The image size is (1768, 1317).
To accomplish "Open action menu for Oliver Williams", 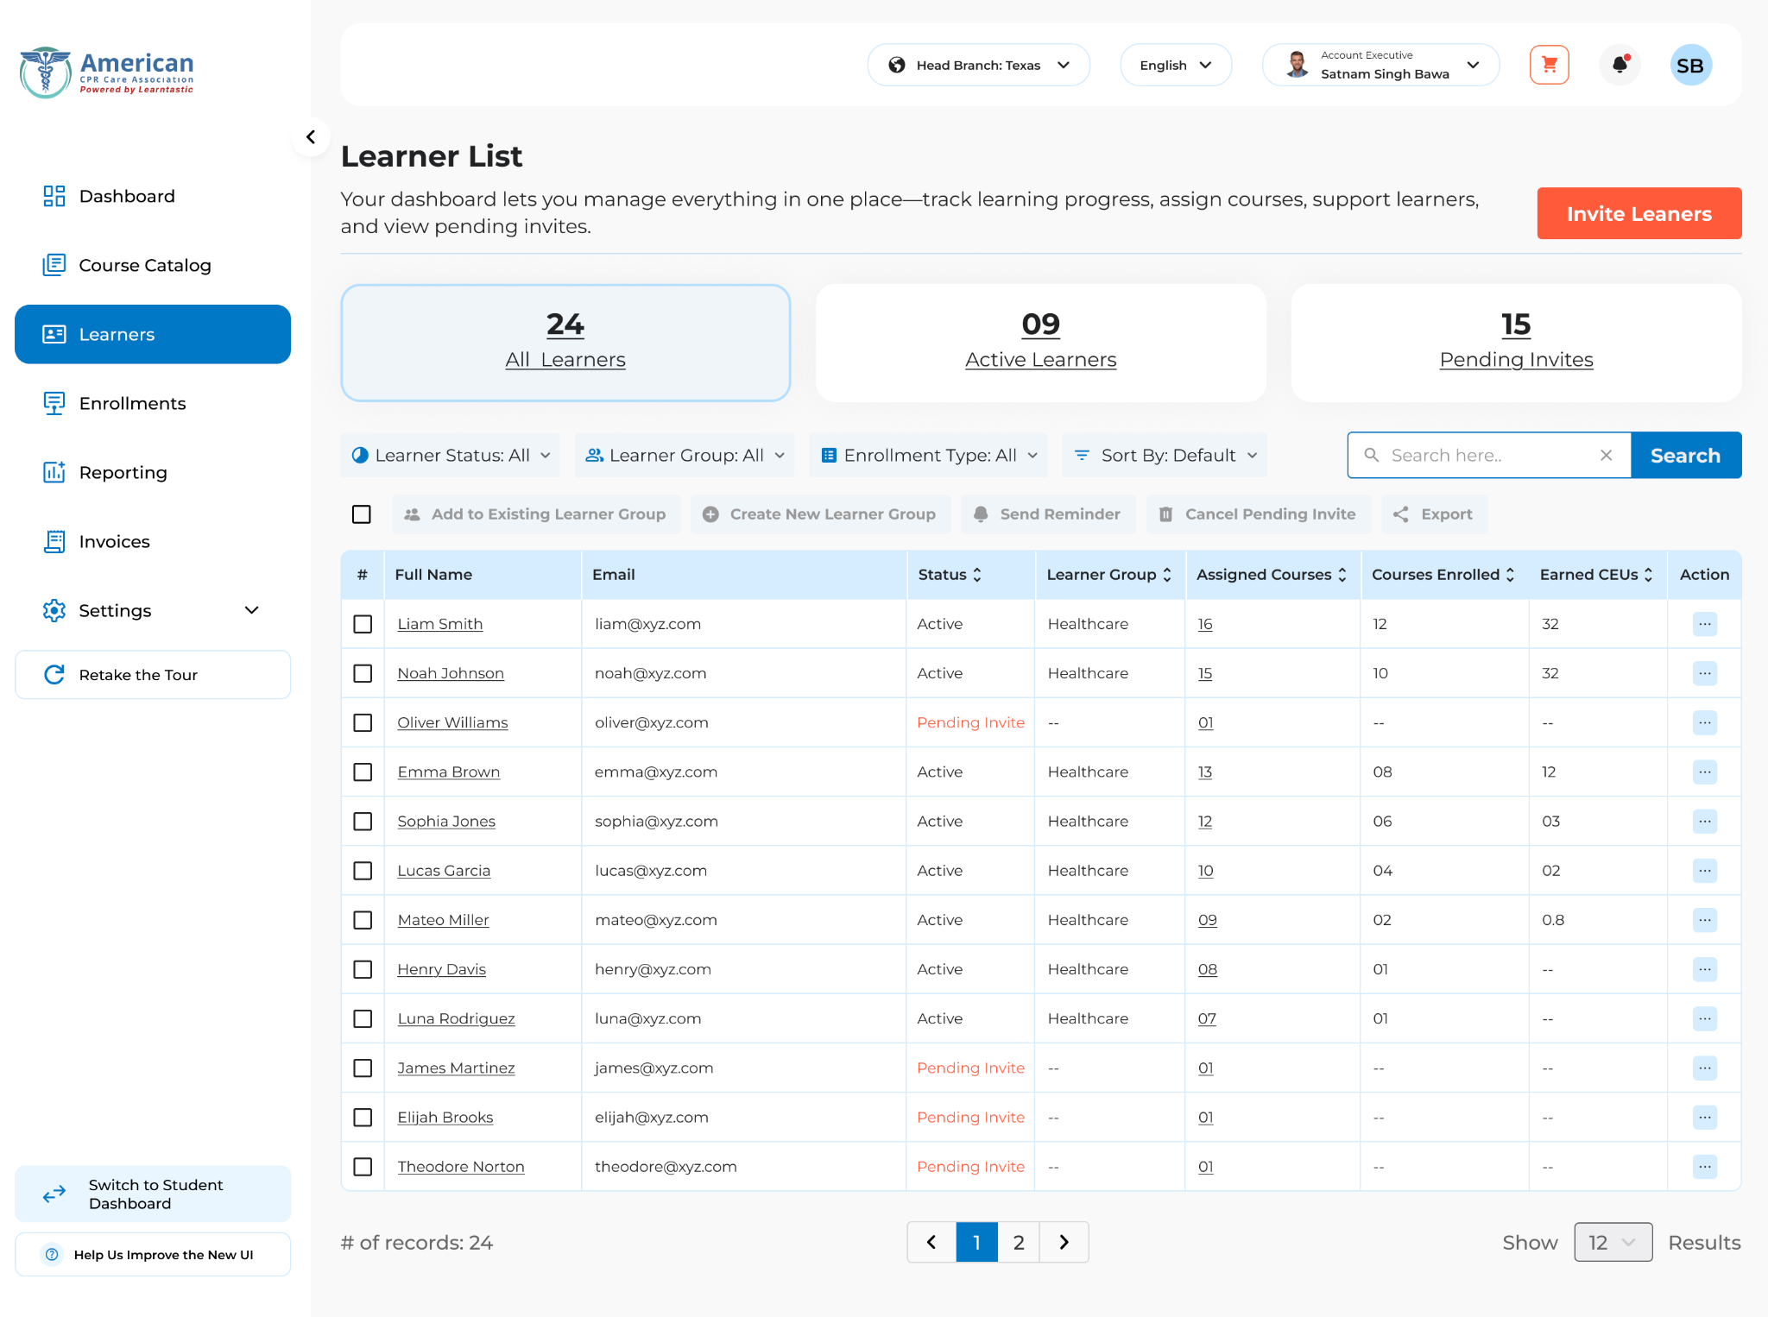I will pos(1704,722).
